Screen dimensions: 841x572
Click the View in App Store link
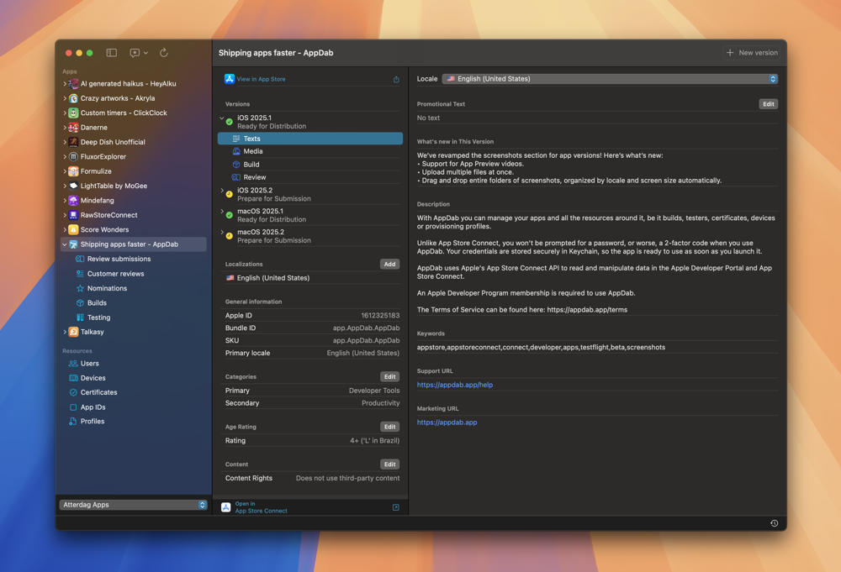point(262,79)
